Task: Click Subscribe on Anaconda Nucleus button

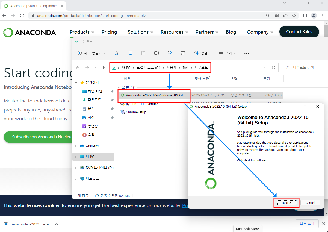Action: coord(38,137)
